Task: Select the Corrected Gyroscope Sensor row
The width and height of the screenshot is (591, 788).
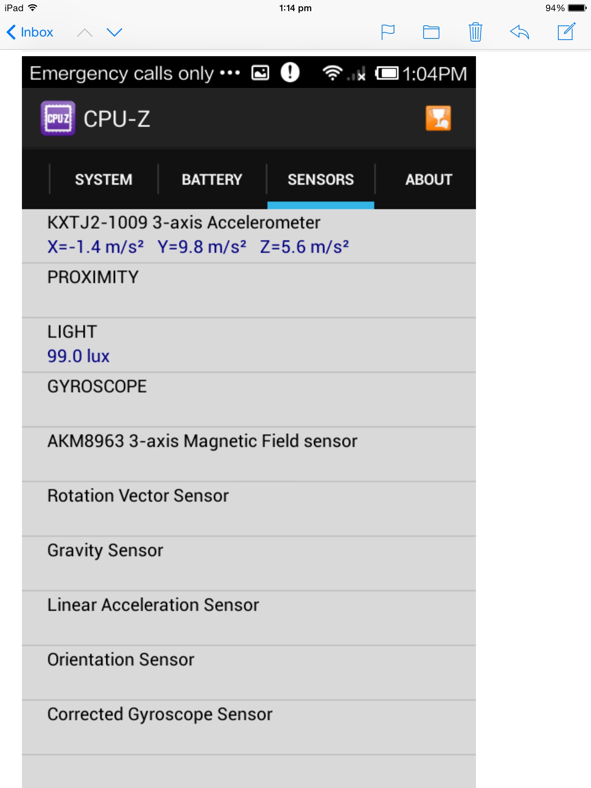Action: [249, 728]
